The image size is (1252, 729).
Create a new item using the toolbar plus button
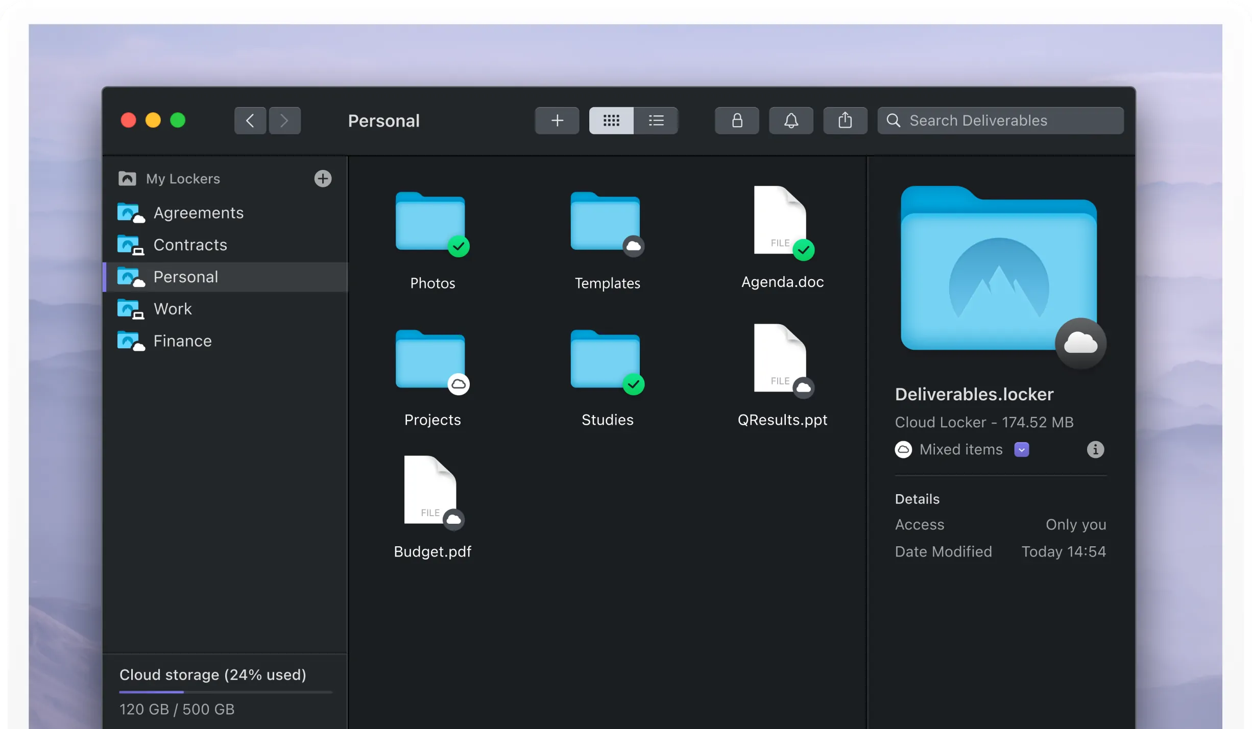coord(557,120)
